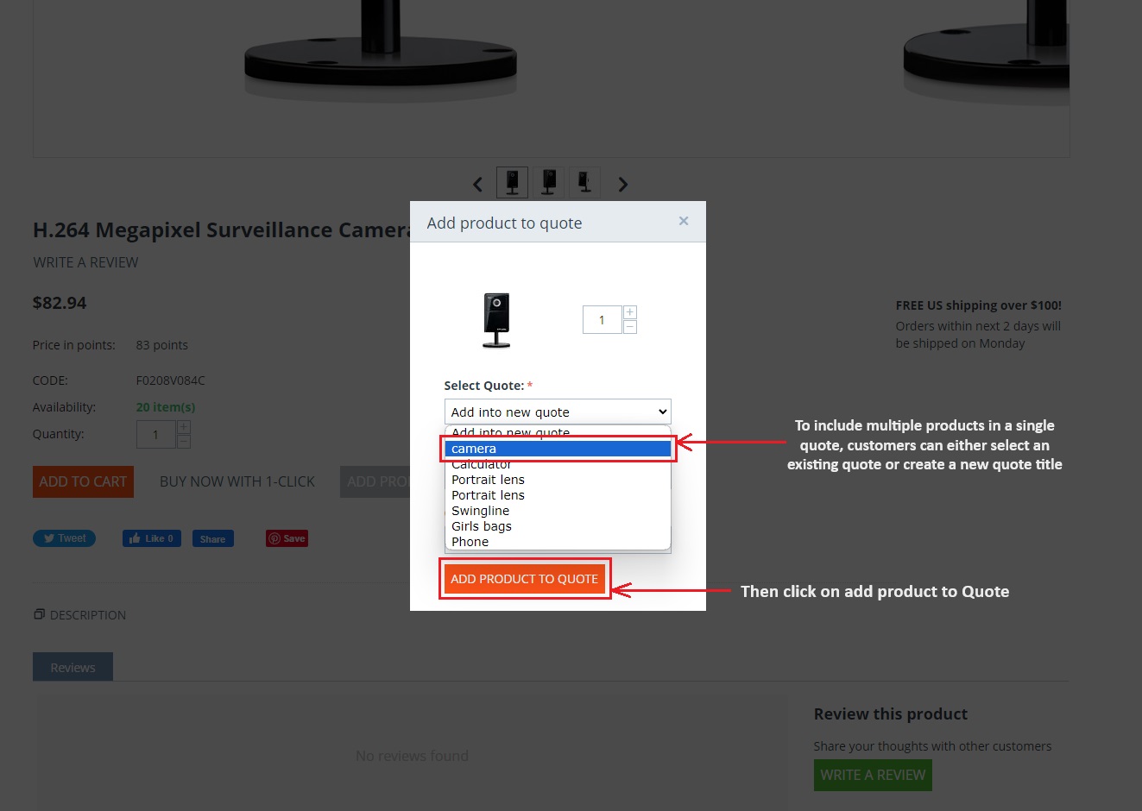
Task: Collapse the DESCRIPTION section
Action: pos(79,615)
